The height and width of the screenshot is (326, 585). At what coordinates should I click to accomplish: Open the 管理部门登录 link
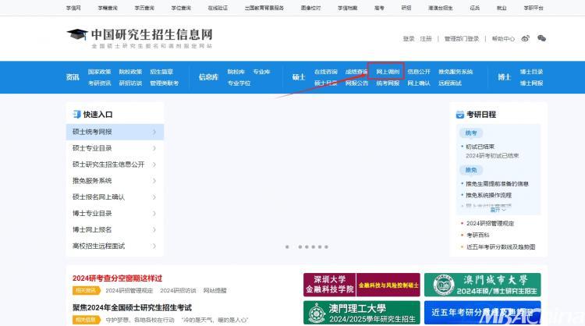(462, 38)
